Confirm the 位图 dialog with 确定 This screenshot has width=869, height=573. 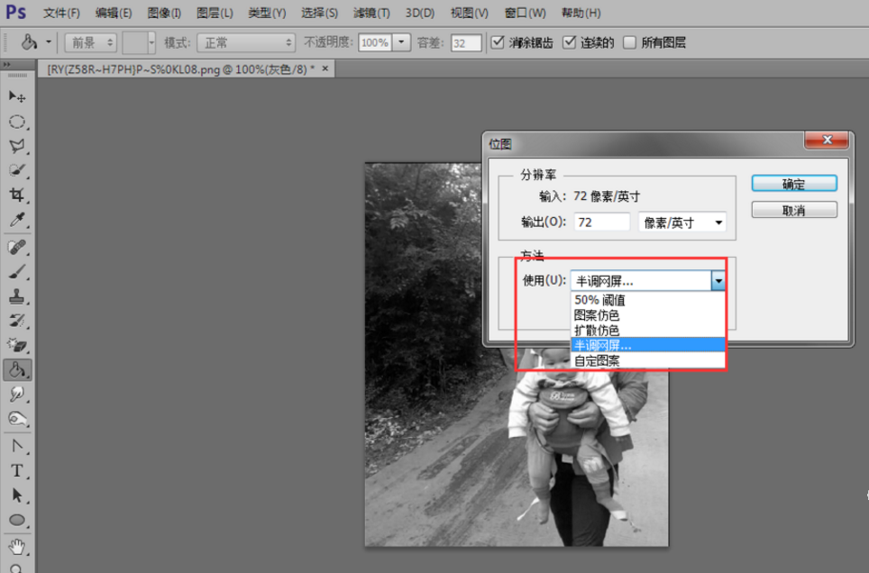[793, 183]
